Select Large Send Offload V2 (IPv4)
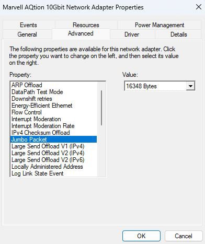The height and width of the screenshot is (244, 205). tap(53, 153)
